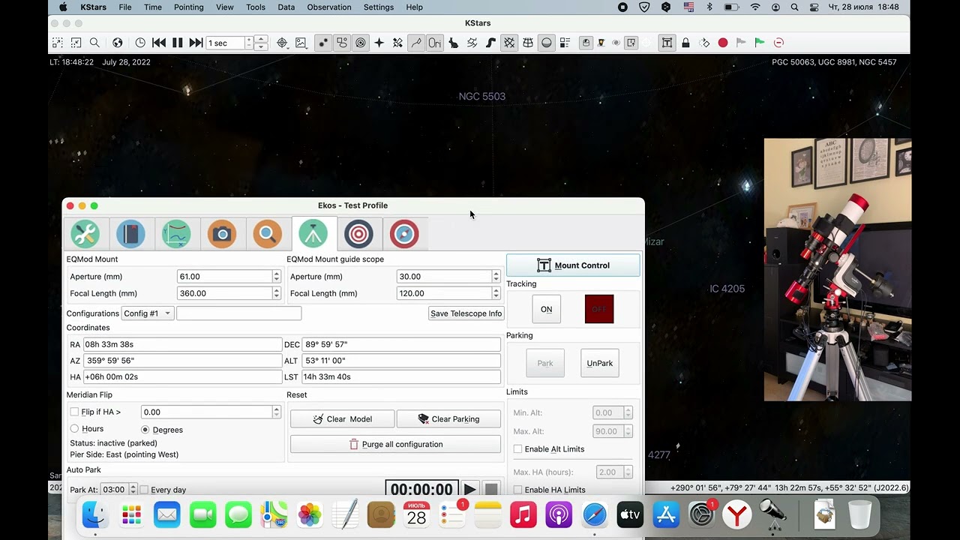This screenshot has width=960, height=540.
Task: Open the Apple Music app in the Dock
Action: point(523,514)
